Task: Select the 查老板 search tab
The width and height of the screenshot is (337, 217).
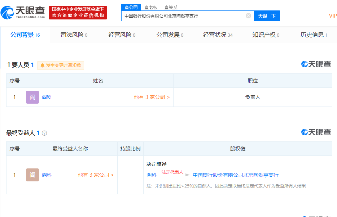Action: click(151, 8)
